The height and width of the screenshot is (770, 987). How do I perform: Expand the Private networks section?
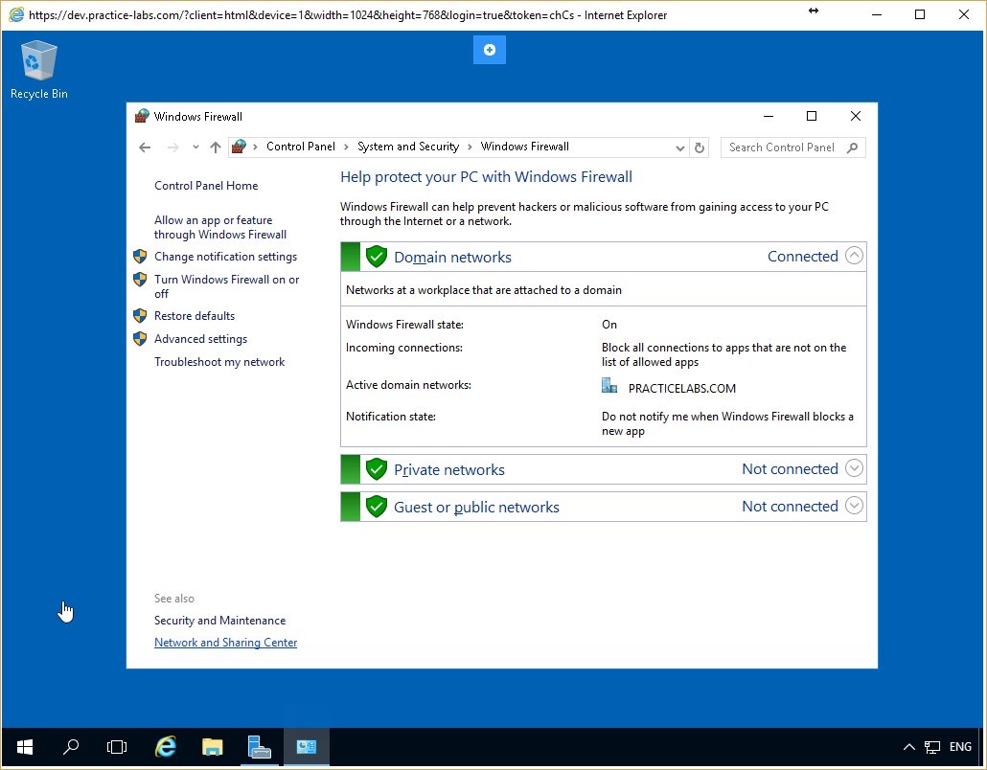point(853,468)
